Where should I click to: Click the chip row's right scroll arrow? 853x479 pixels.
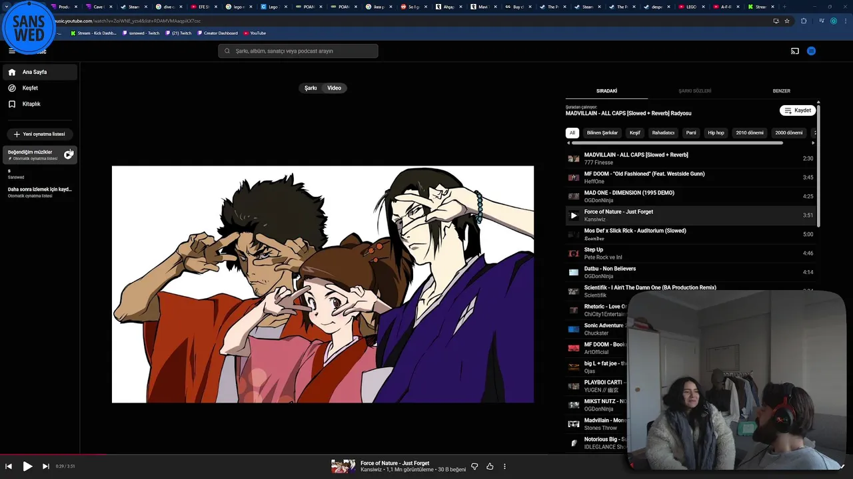tap(813, 142)
